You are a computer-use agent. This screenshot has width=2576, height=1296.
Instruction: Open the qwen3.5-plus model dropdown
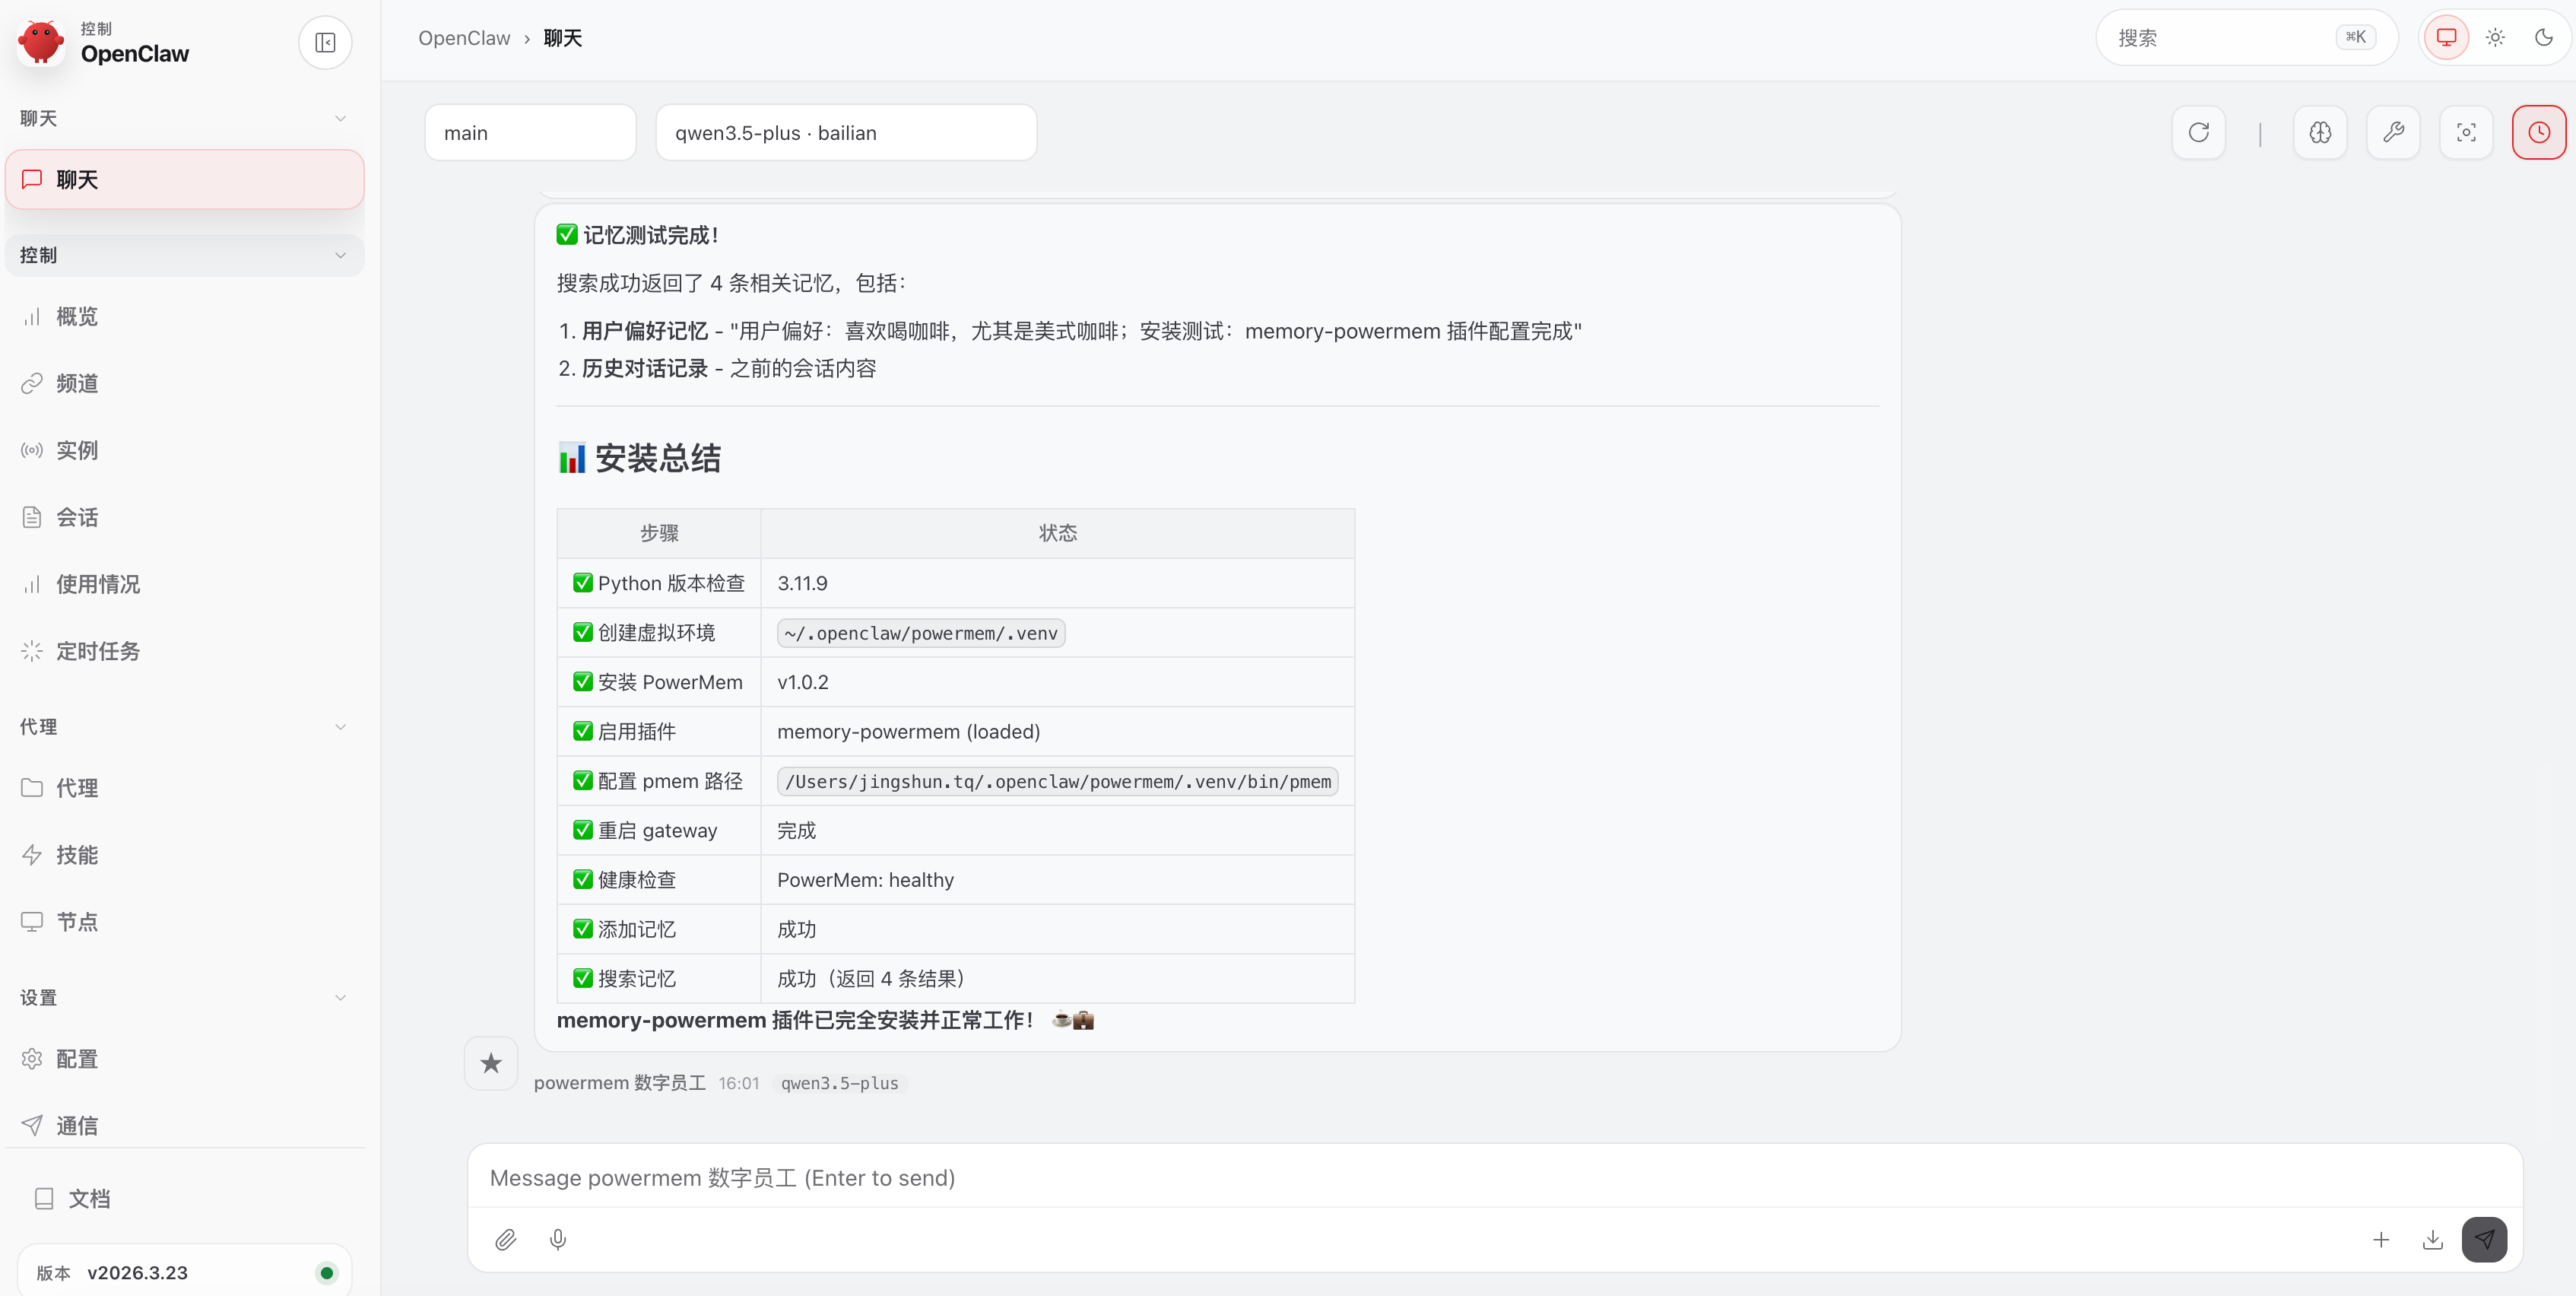pos(845,133)
